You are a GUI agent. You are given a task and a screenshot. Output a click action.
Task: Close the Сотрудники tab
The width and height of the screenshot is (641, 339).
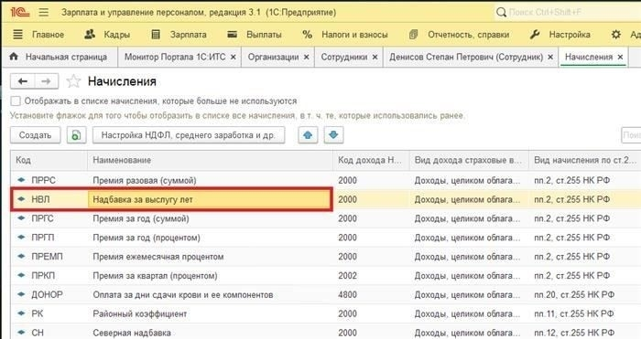pyautogui.click(x=375, y=58)
